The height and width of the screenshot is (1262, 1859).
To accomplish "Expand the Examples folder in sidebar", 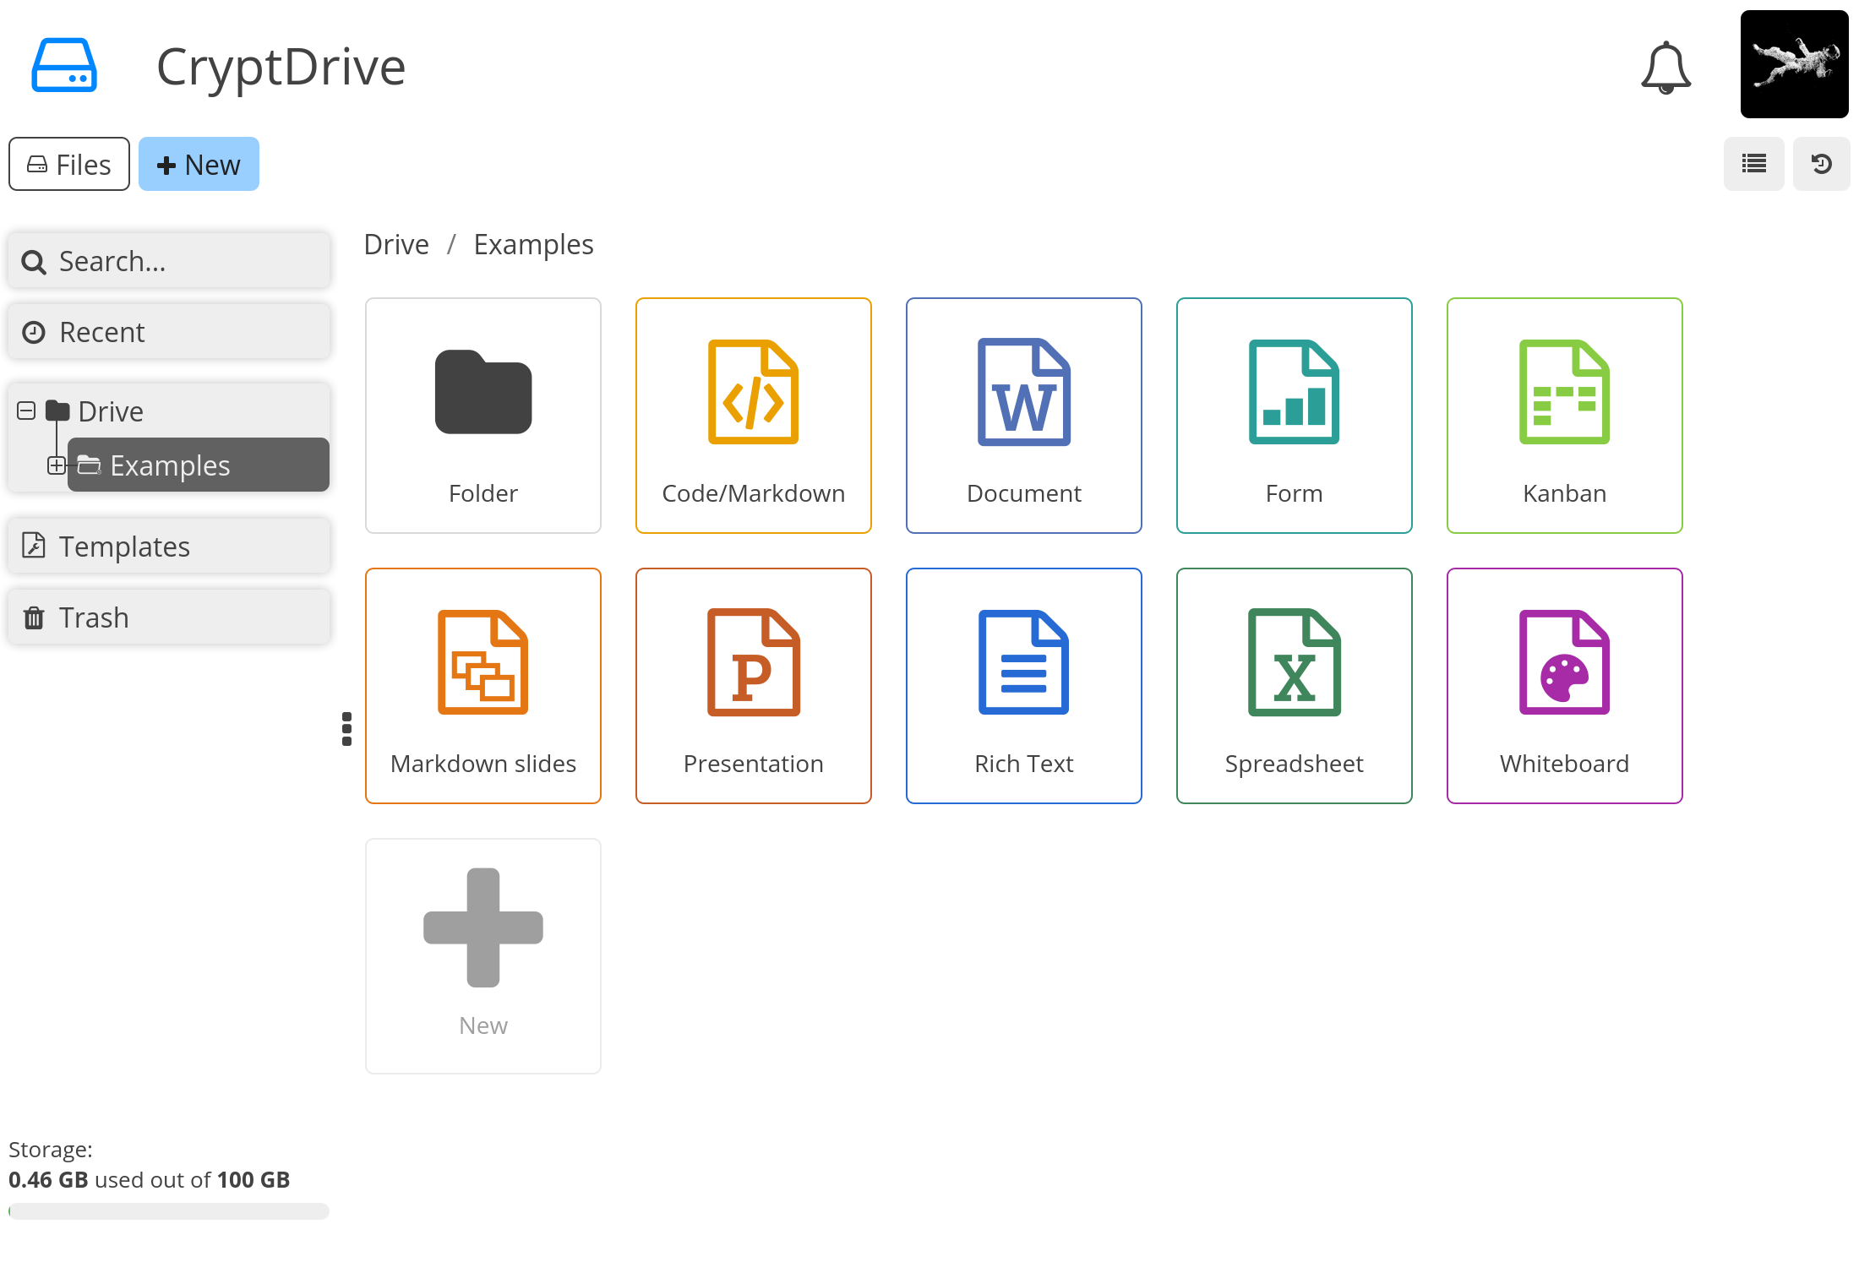I will click(x=57, y=464).
